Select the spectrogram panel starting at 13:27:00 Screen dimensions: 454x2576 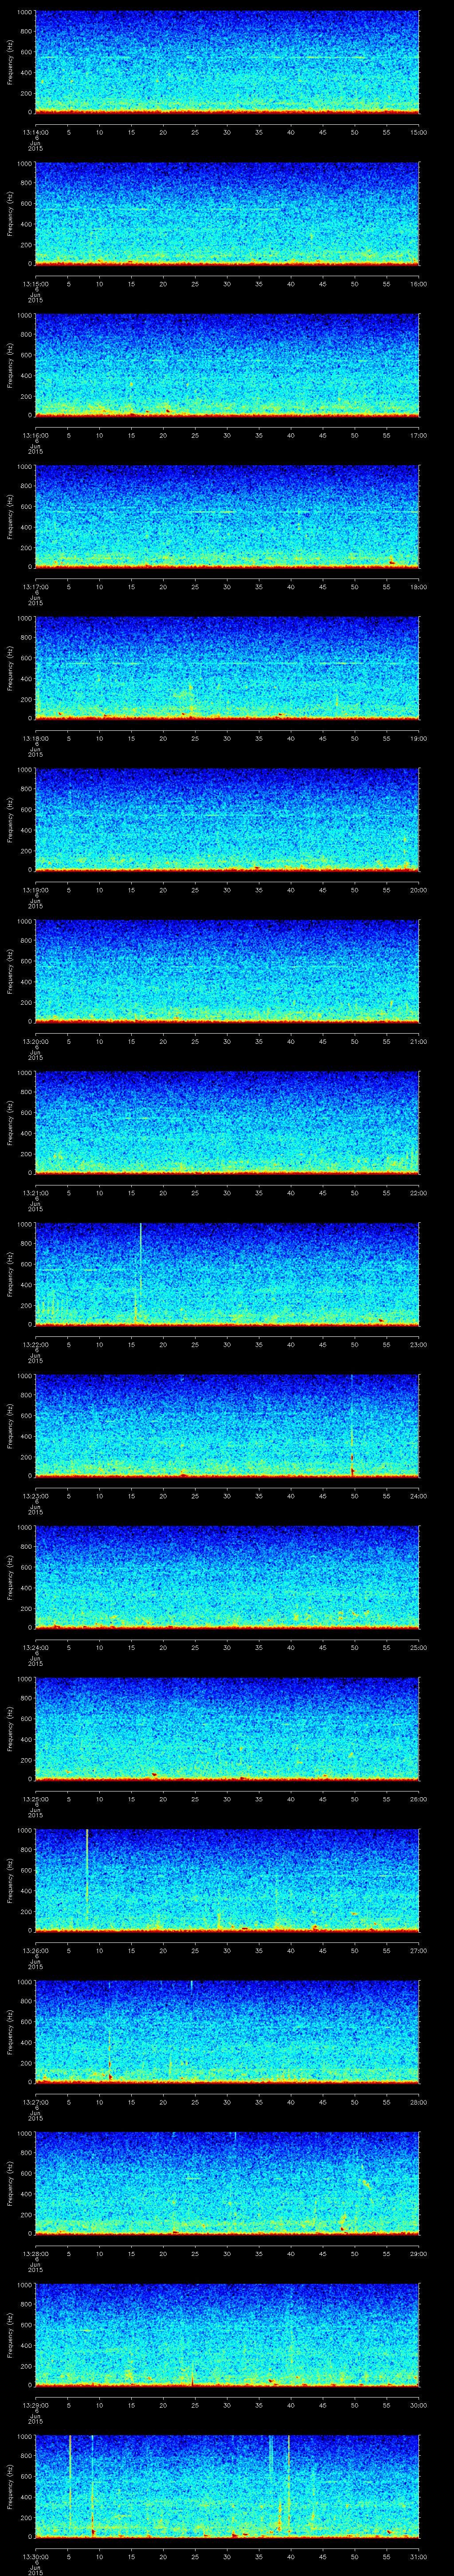[x=227, y=2032]
